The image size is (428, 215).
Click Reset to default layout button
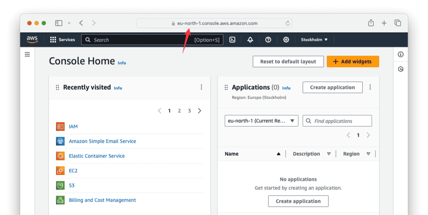point(288,62)
